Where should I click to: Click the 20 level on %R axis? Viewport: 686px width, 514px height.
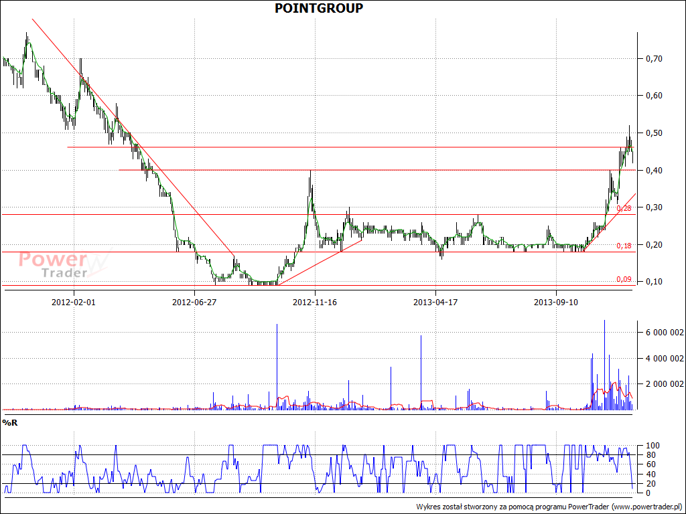point(650,483)
